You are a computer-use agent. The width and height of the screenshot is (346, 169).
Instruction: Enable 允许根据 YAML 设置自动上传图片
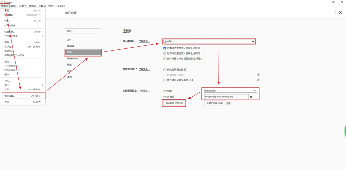tap(165, 59)
